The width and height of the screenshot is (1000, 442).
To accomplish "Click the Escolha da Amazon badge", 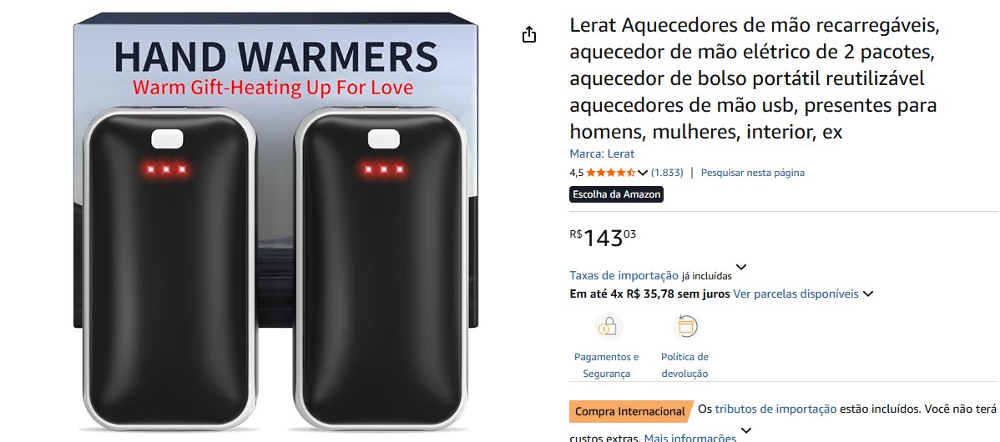I will (x=617, y=194).
